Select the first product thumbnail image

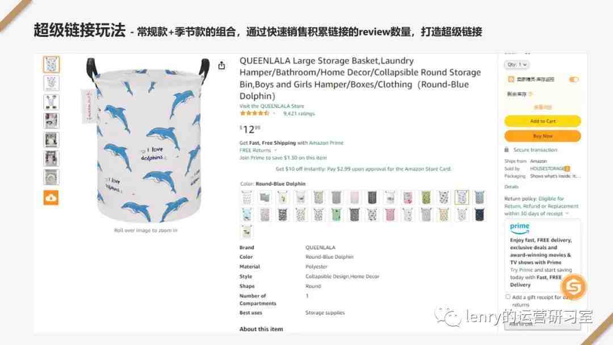coord(51,65)
